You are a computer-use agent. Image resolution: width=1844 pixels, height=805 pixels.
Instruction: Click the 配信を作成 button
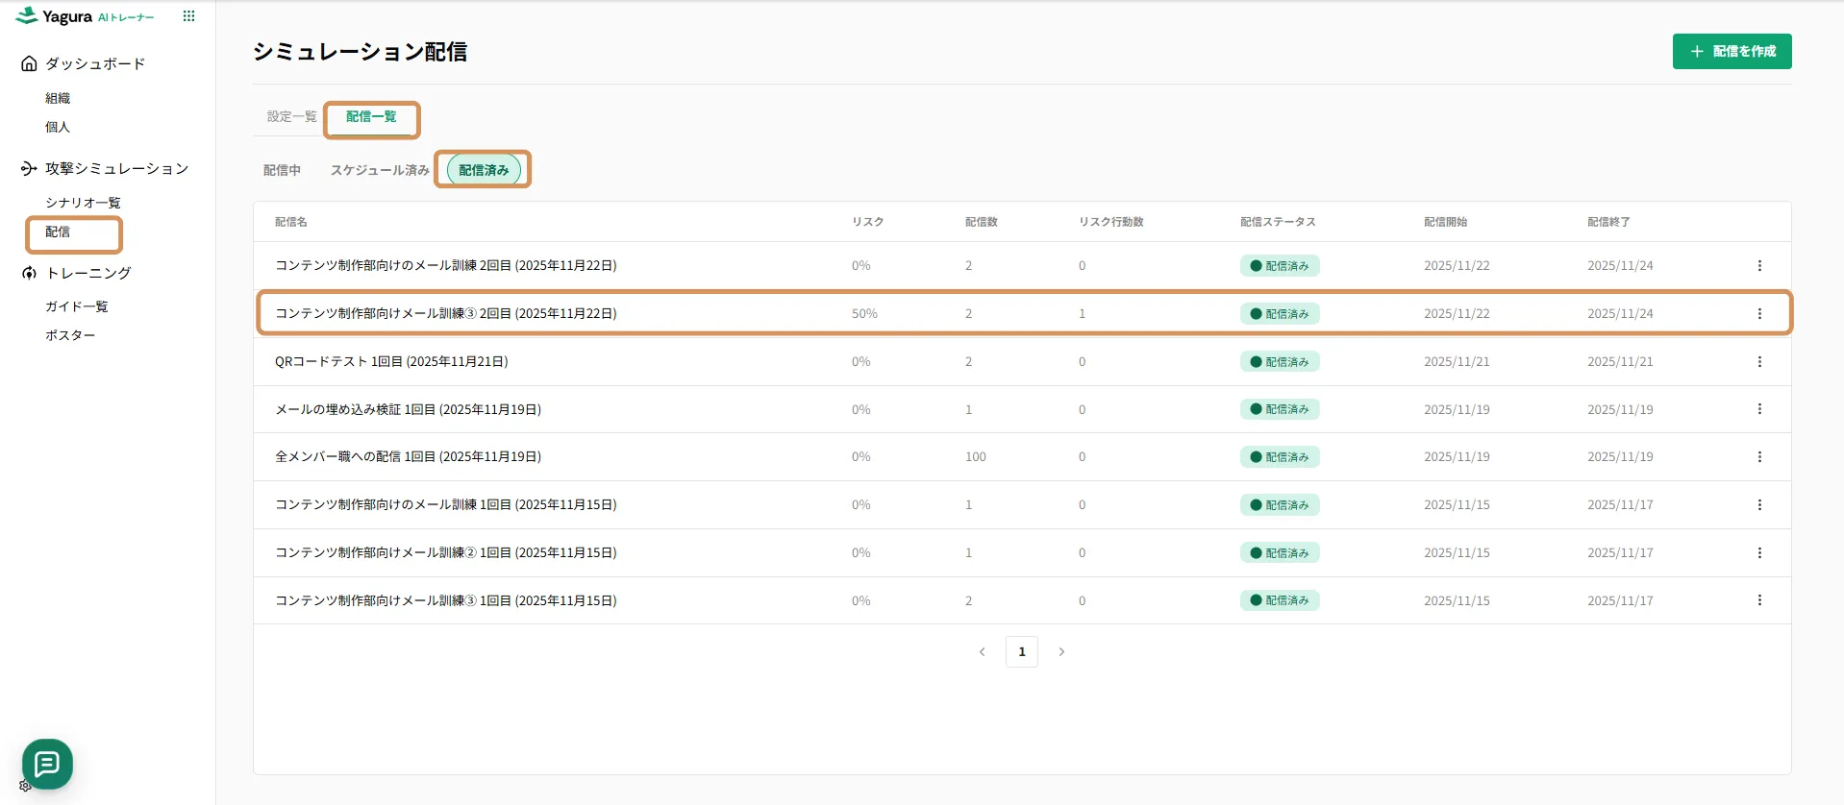pyautogui.click(x=1732, y=51)
